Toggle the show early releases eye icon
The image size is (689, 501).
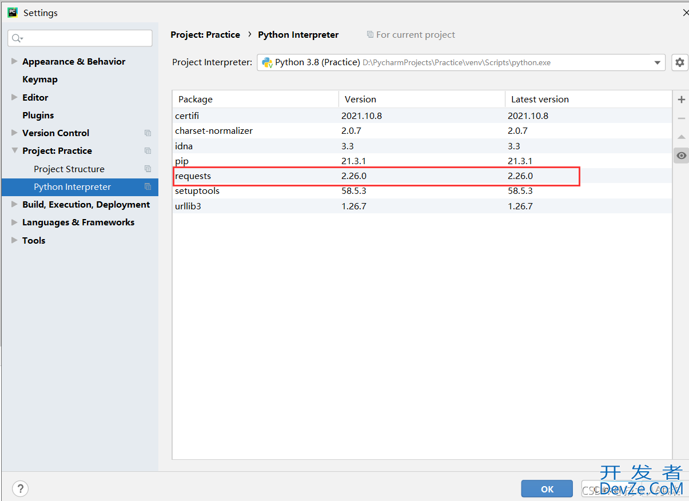[681, 156]
